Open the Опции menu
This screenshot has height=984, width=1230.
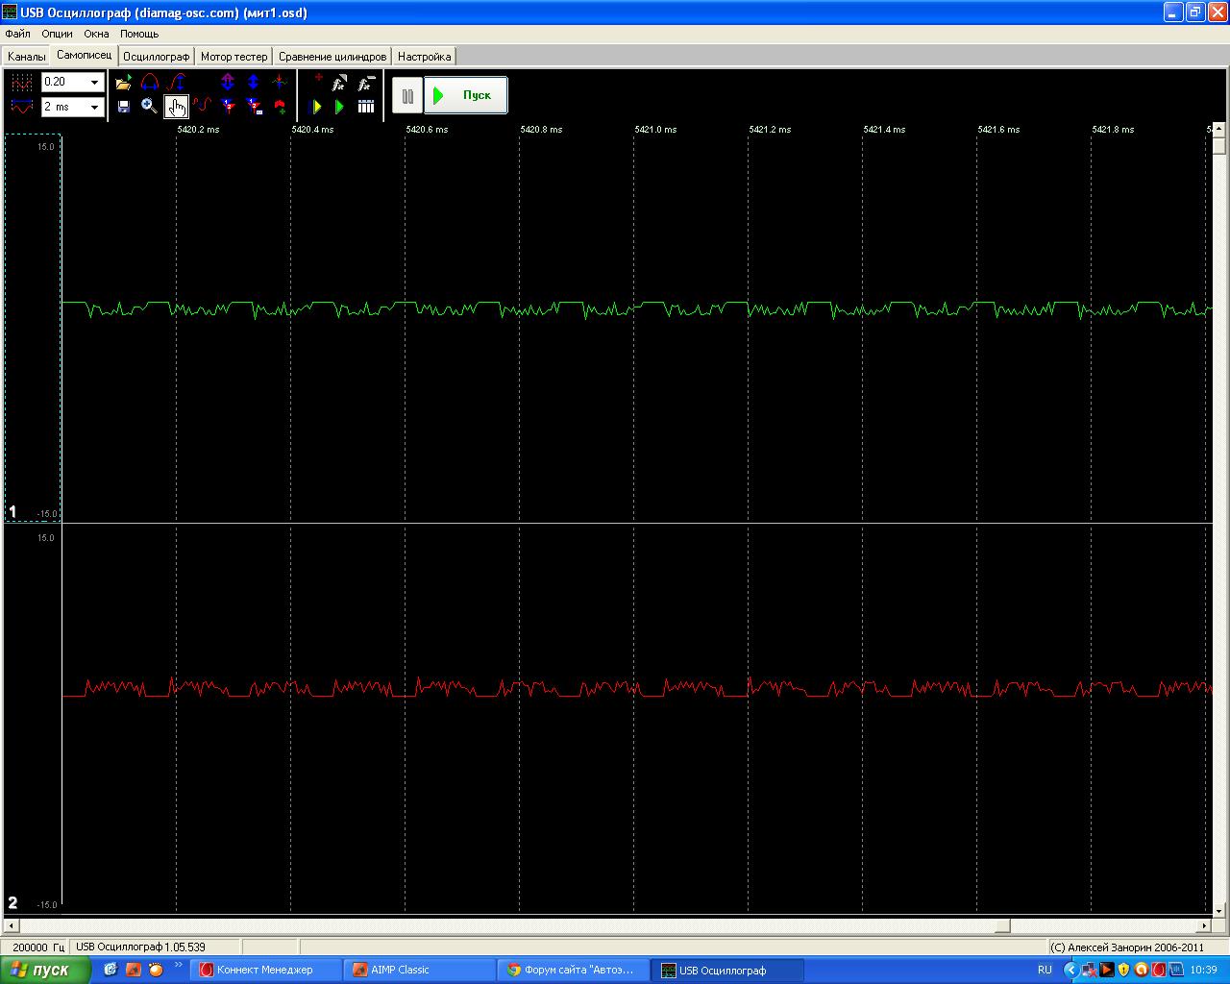[x=58, y=34]
